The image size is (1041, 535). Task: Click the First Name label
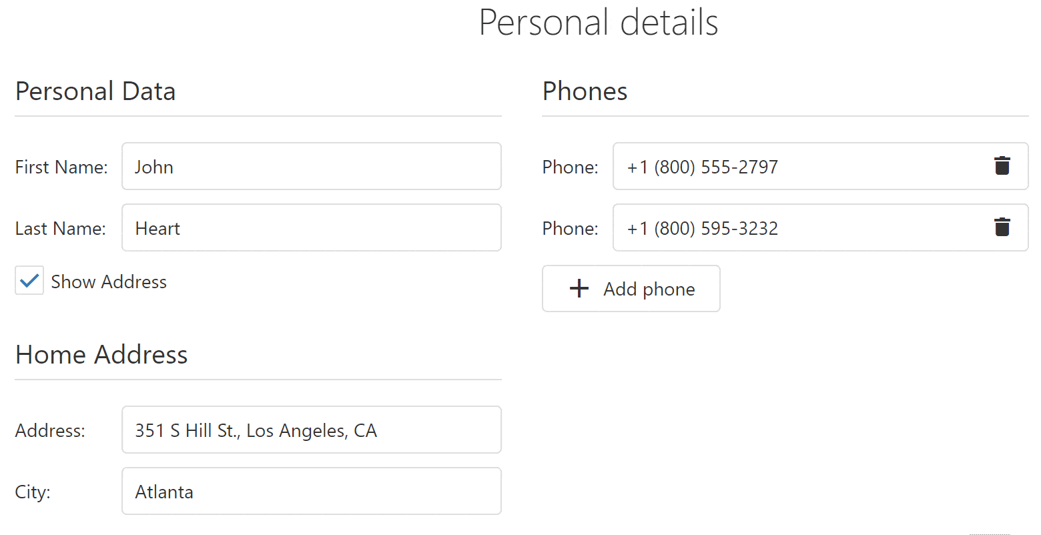point(61,167)
